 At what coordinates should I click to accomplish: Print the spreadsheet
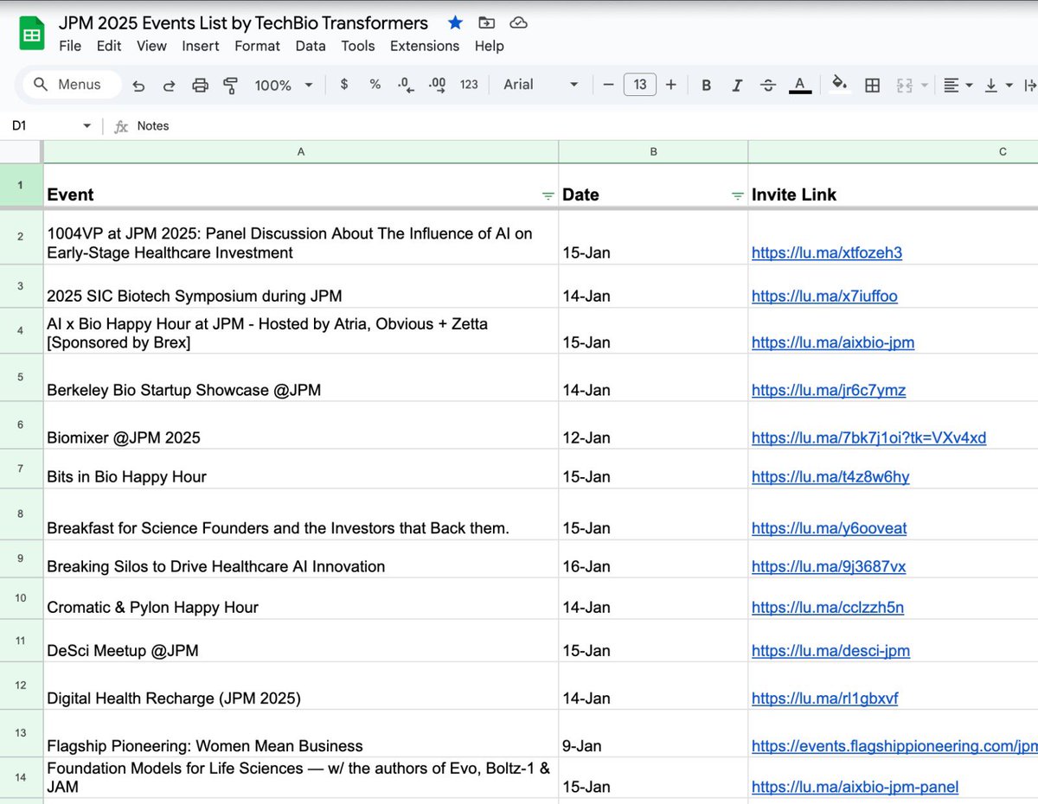[x=200, y=85]
